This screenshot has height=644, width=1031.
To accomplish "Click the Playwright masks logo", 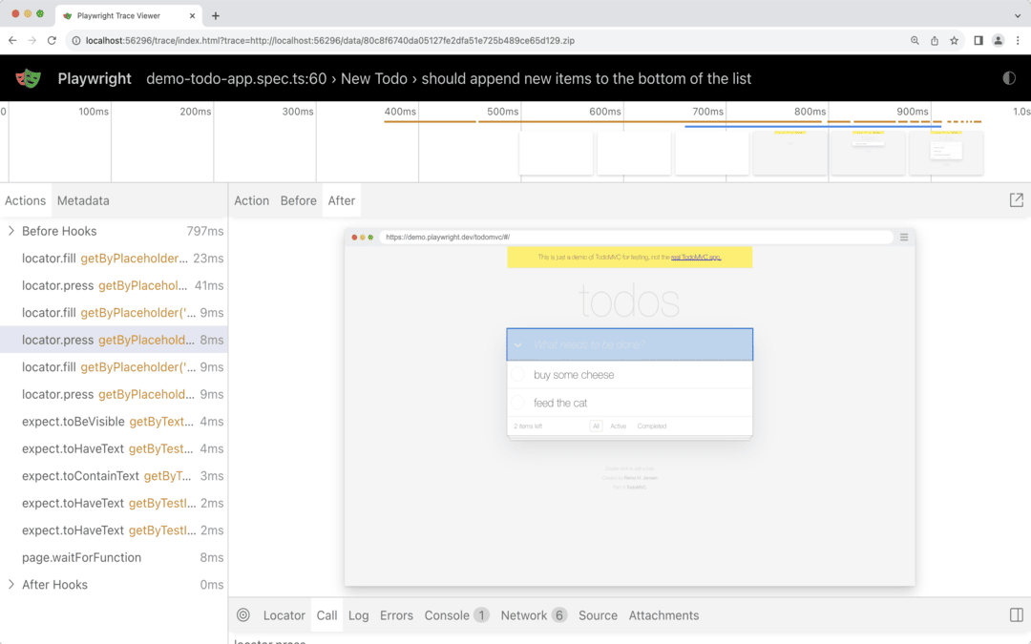I will pyautogui.click(x=29, y=78).
